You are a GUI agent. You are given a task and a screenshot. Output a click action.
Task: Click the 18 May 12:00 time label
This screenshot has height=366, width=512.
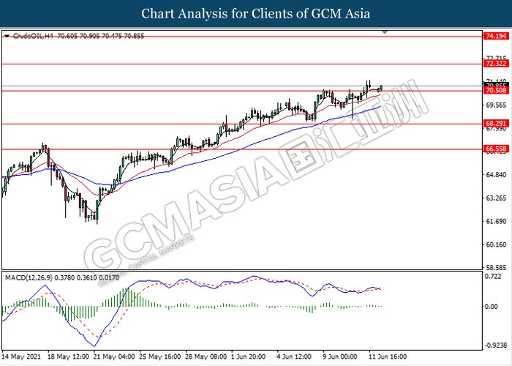(x=68, y=356)
